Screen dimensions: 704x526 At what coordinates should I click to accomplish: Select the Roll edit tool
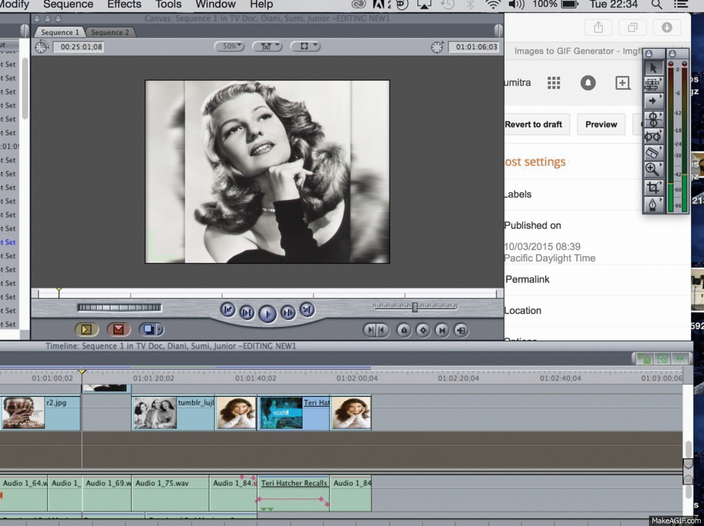pos(653,118)
